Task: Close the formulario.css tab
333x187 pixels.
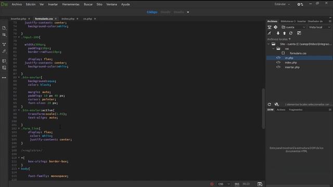Action: pos(56,19)
